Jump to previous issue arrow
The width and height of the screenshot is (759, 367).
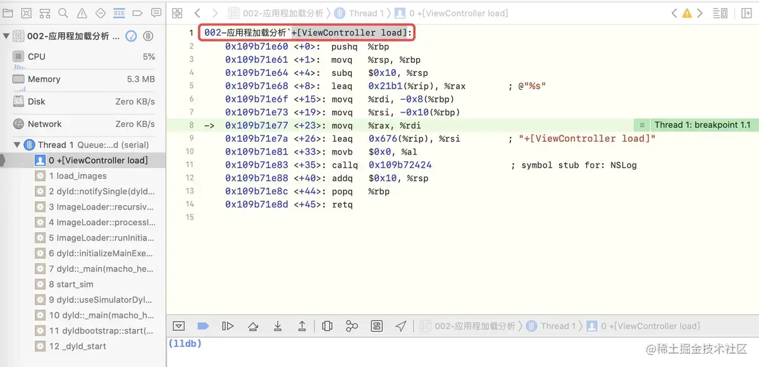674,13
